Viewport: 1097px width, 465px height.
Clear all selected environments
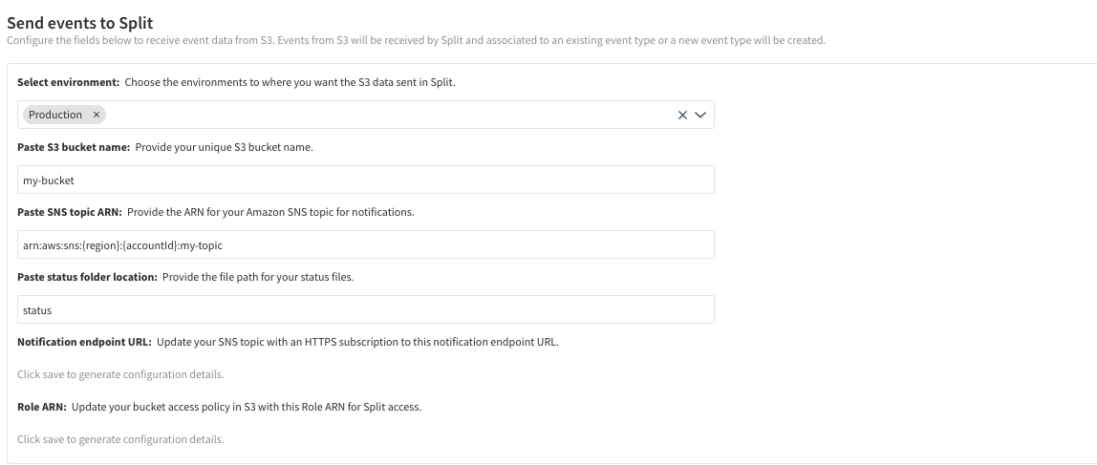pyautogui.click(x=682, y=115)
